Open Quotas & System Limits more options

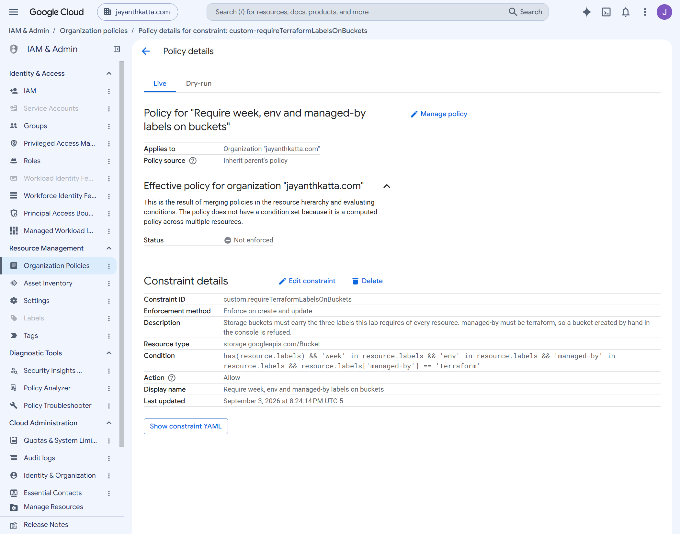[109, 441]
